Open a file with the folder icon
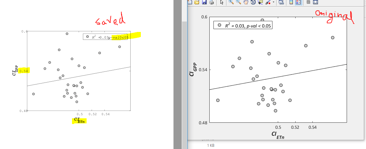 [197, 2]
